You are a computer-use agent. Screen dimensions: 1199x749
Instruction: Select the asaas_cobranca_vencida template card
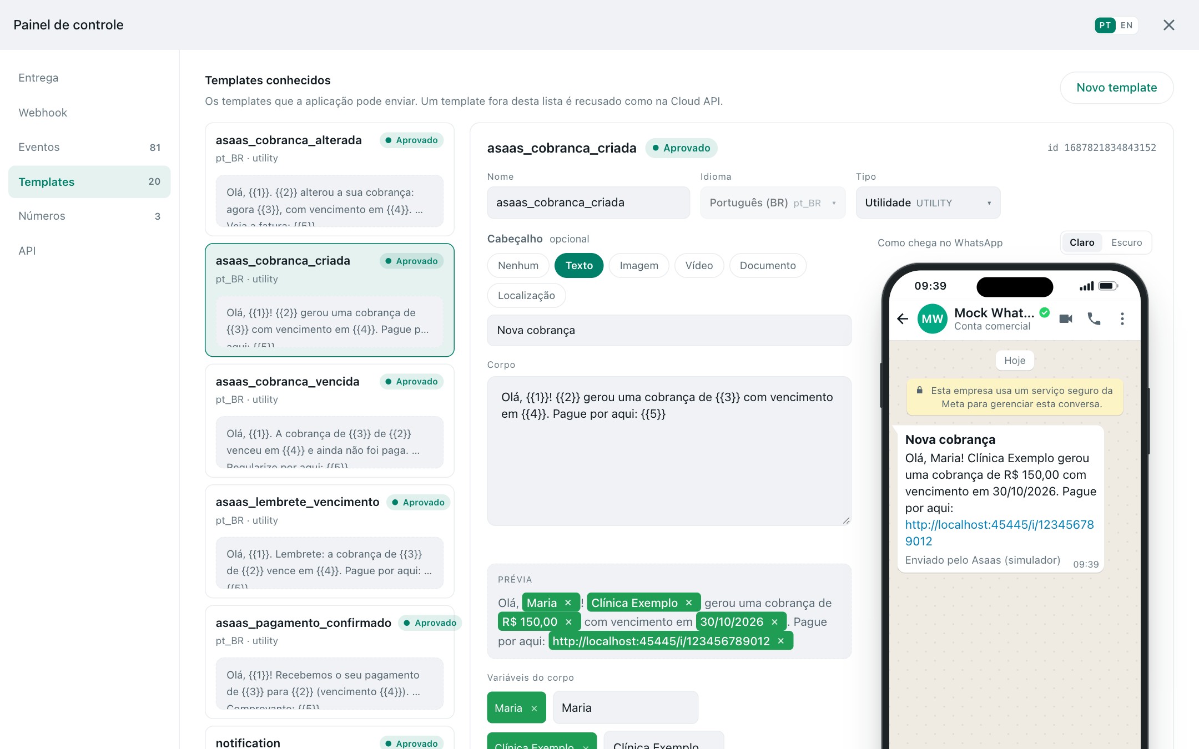pos(330,421)
